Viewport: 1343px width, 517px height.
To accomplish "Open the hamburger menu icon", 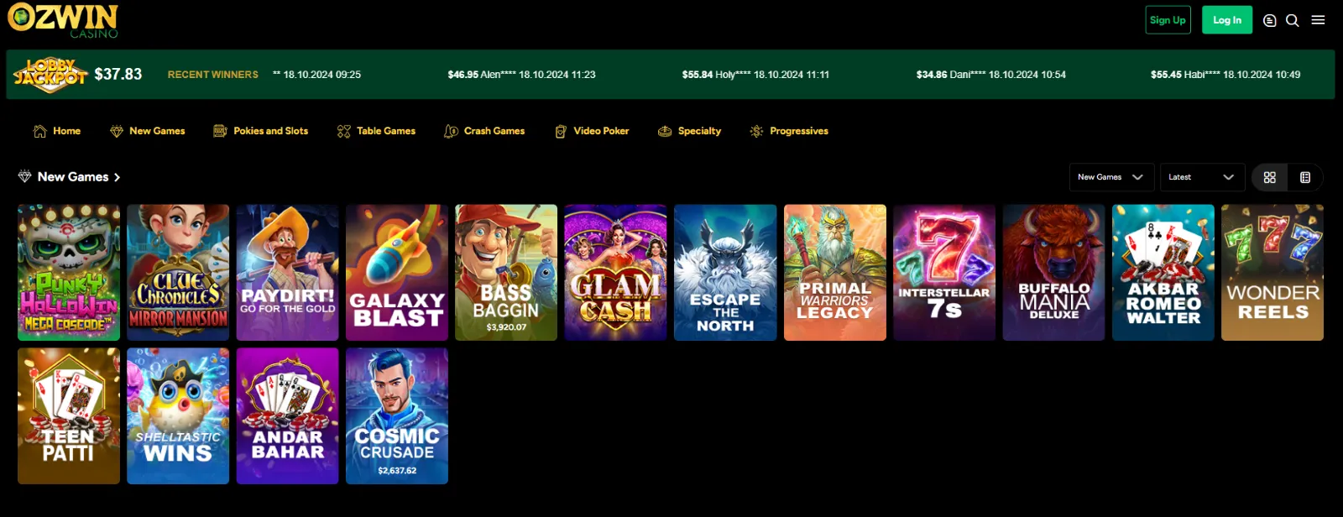I will (x=1318, y=20).
